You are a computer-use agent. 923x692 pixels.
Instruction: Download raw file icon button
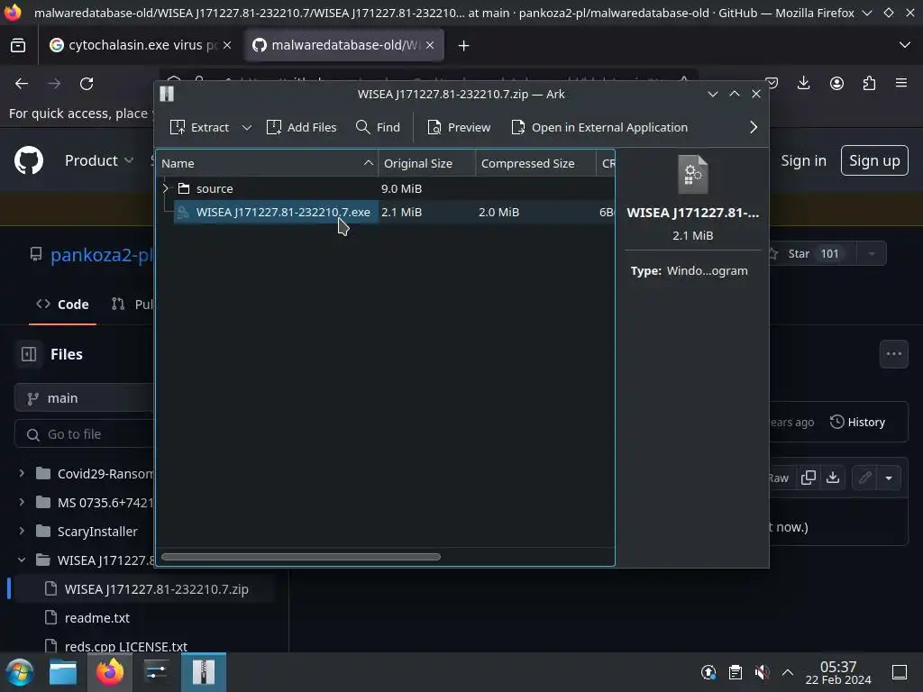pyautogui.click(x=833, y=478)
